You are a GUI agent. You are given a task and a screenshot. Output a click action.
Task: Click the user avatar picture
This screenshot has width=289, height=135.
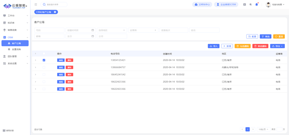(268, 5)
